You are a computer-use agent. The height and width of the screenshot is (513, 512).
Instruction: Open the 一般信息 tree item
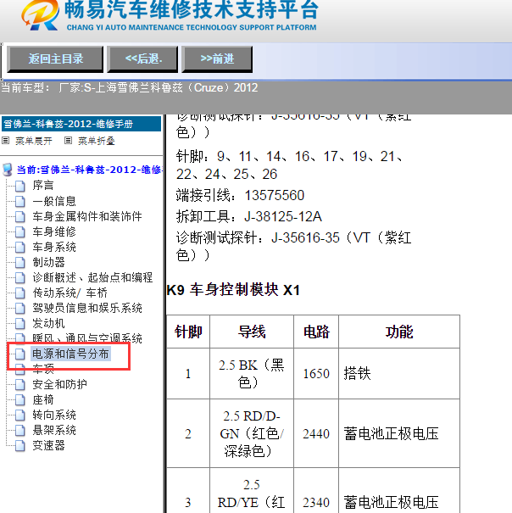(54, 201)
